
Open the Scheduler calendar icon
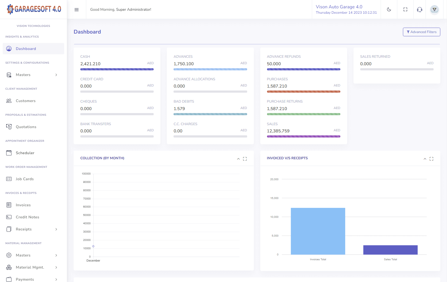coord(9,153)
